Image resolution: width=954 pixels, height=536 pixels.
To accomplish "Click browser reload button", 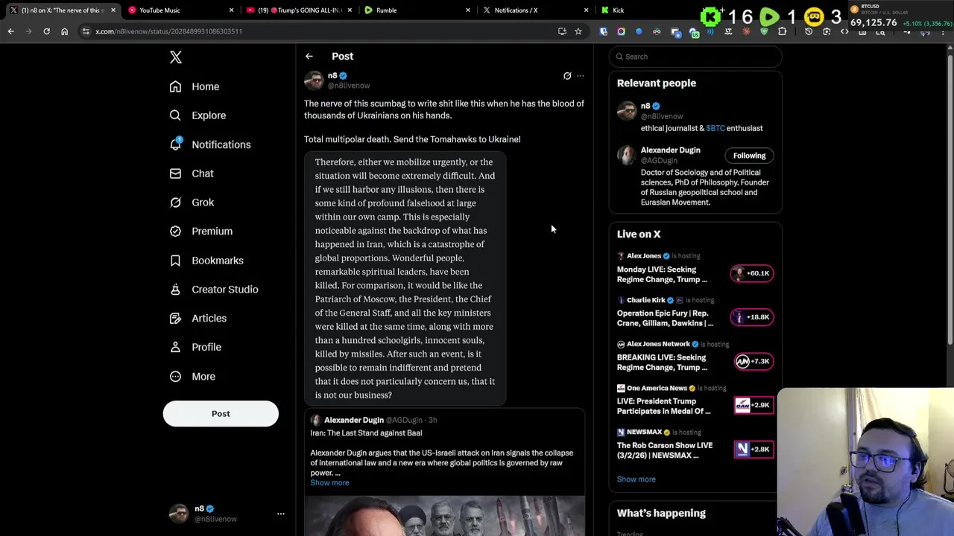I will pos(46,31).
